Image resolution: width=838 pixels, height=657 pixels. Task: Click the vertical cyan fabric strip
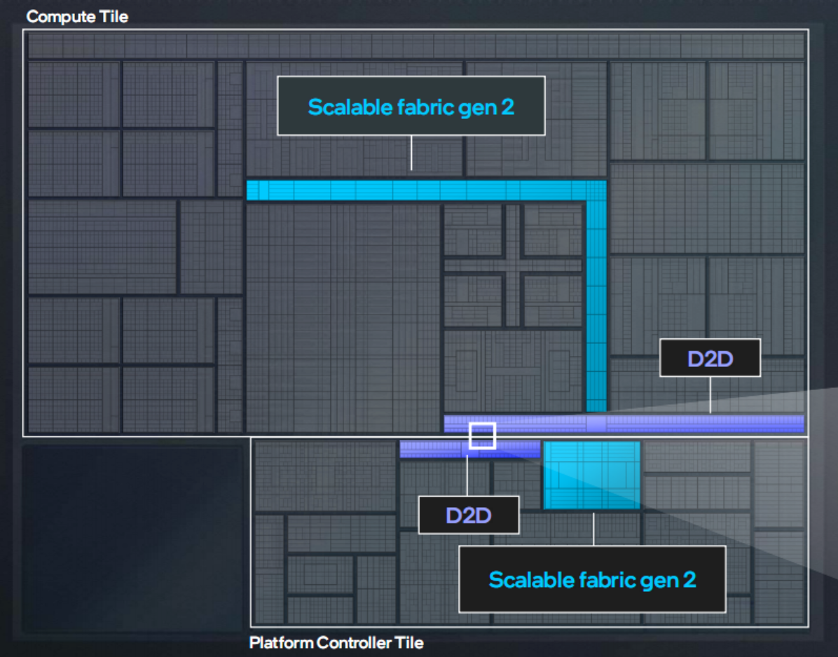click(x=596, y=296)
